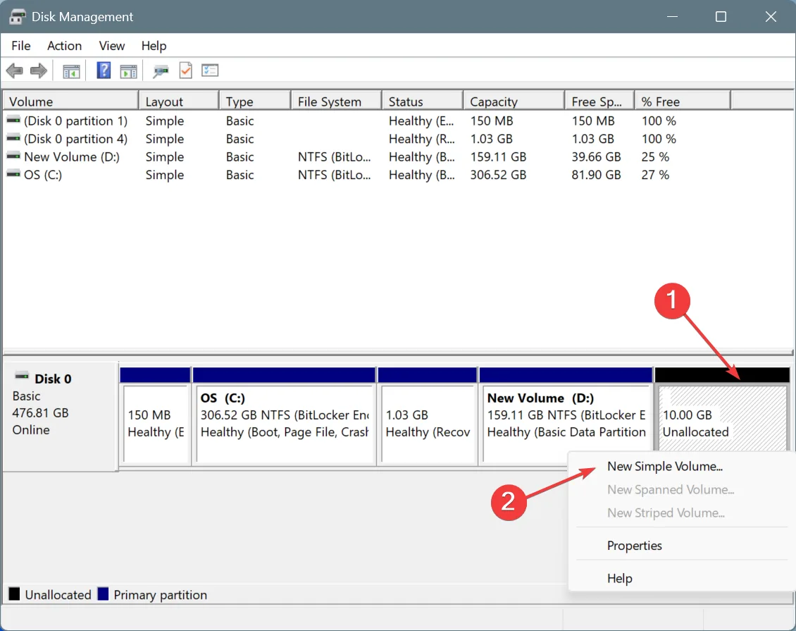Image resolution: width=796 pixels, height=631 pixels.
Task: Sort by the Type column header
Action: click(x=255, y=102)
